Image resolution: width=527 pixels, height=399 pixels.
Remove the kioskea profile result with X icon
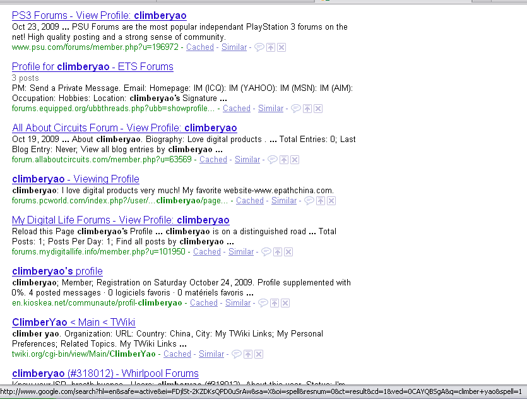point(285,303)
